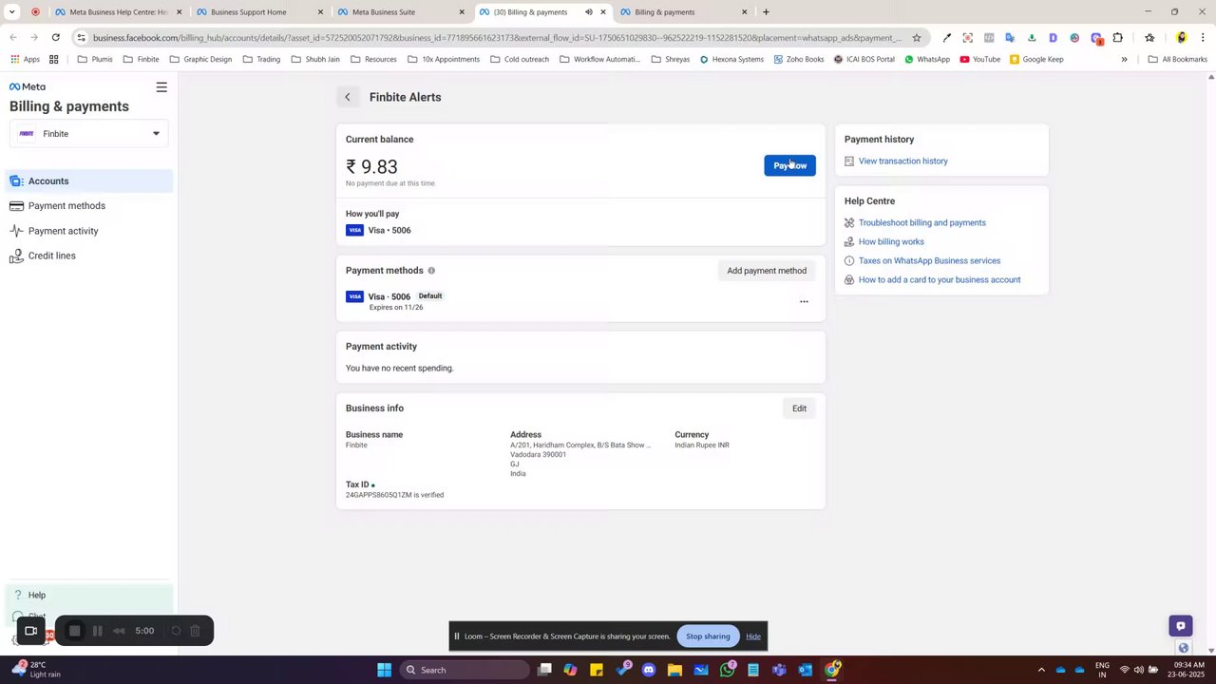Click the taskbar Search box
This screenshot has height=684, width=1216.
(465, 670)
